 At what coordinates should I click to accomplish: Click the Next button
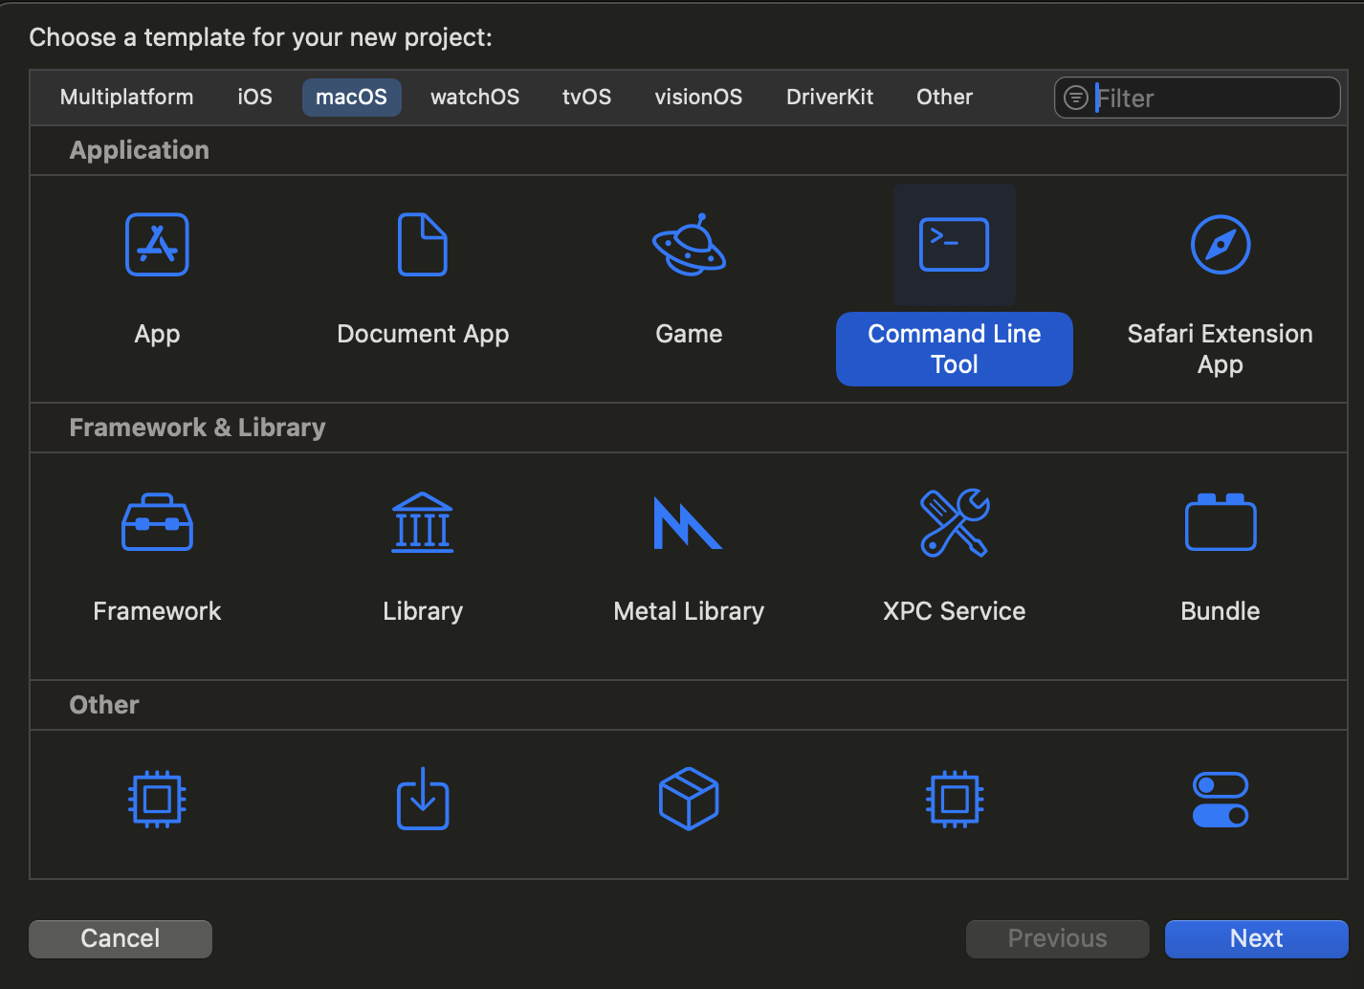[x=1256, y=938]
